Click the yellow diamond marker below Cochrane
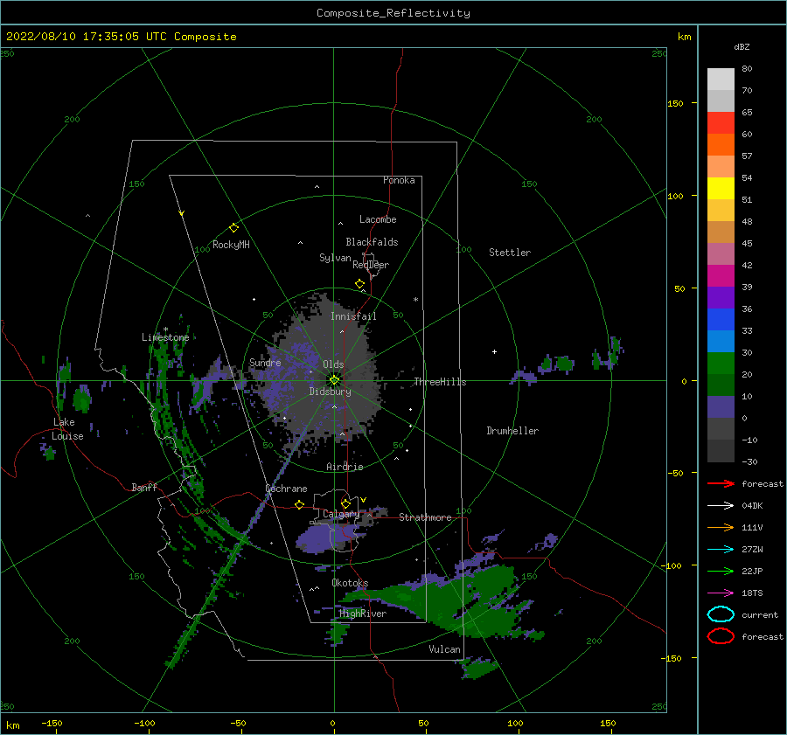 [x=299, y=504]
